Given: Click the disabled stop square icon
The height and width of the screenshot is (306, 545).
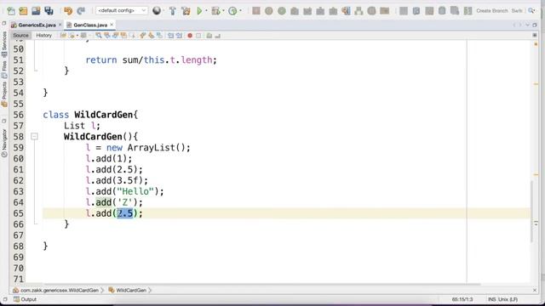Looking at the screenshot, I should (256, 11).
